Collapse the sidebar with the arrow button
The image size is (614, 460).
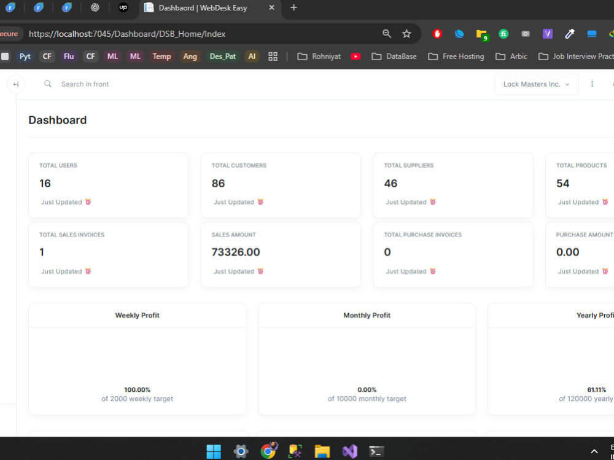coord(16,84)
